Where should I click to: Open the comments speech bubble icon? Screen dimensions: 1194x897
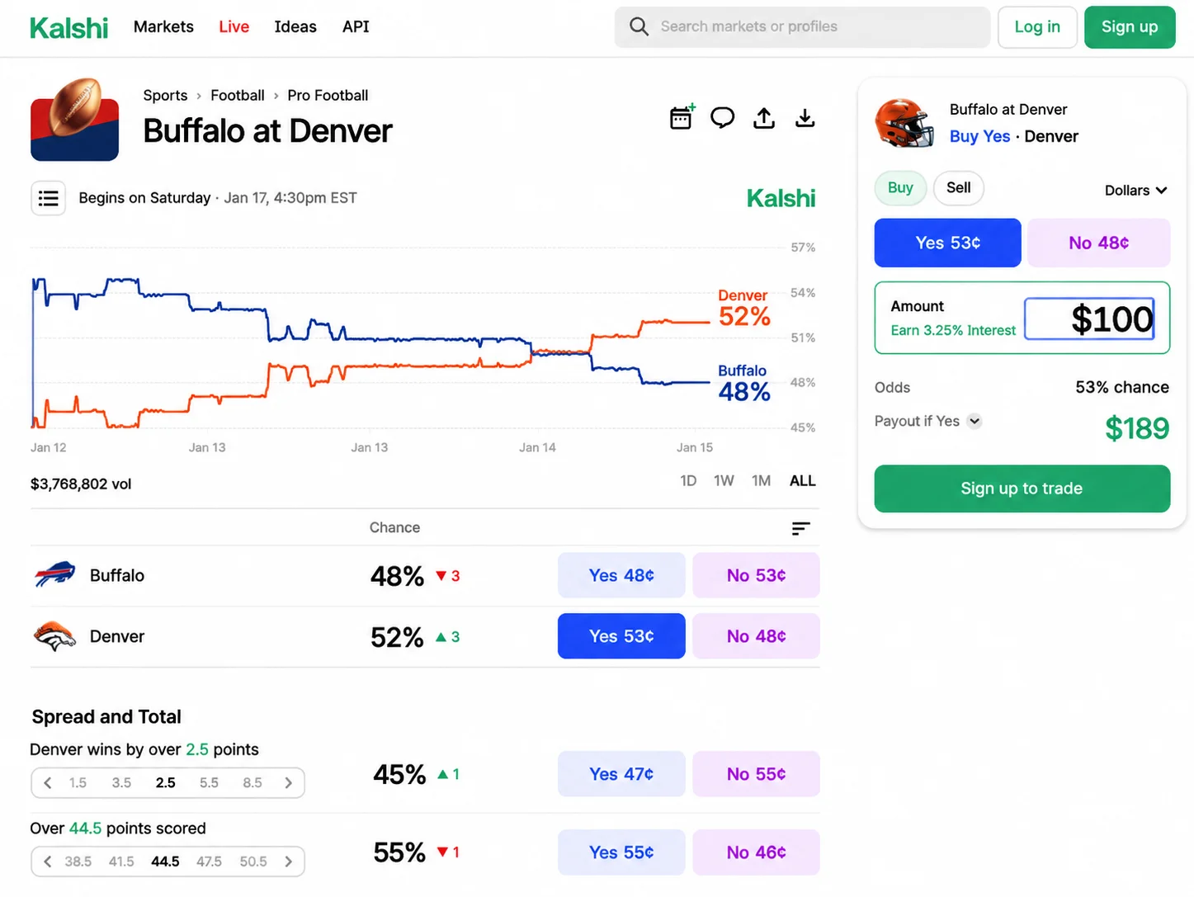point(722,118)
